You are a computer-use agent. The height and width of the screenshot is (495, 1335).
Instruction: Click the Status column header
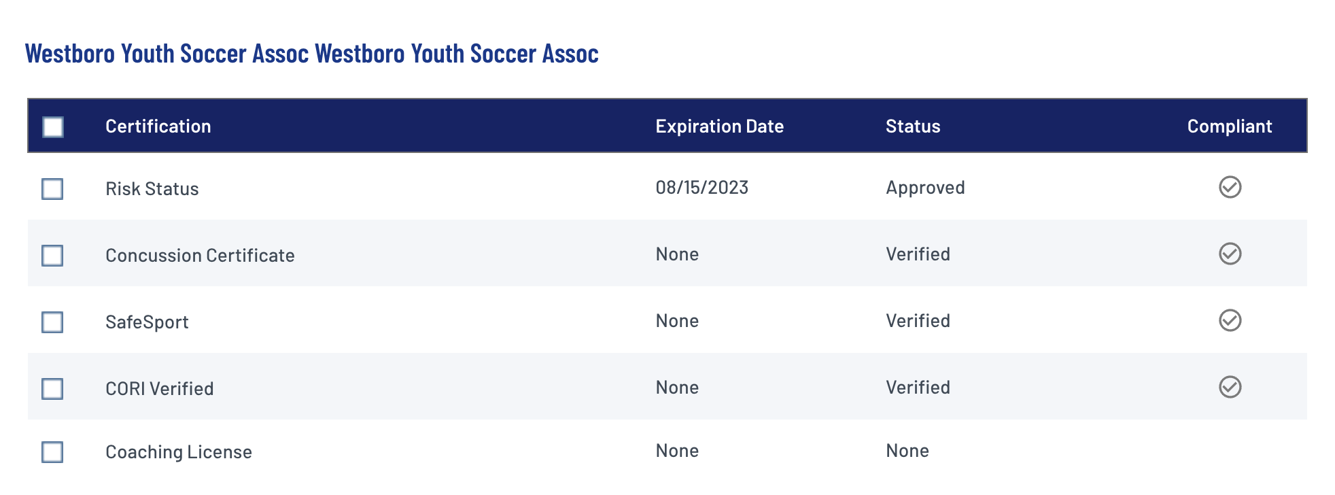(913, 126)
